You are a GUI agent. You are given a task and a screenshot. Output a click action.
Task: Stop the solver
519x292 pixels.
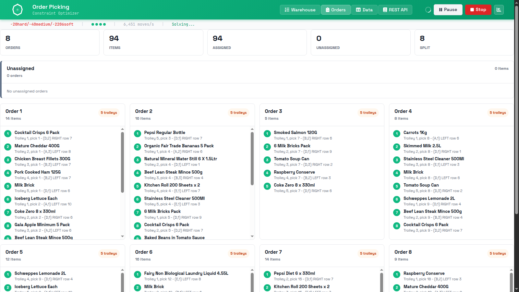click(478, 10)
